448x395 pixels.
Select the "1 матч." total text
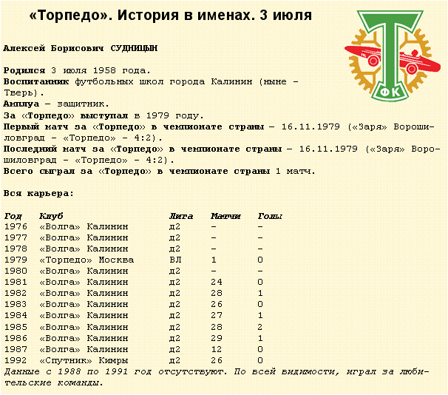pyautogui.click(x=296, y=171)
